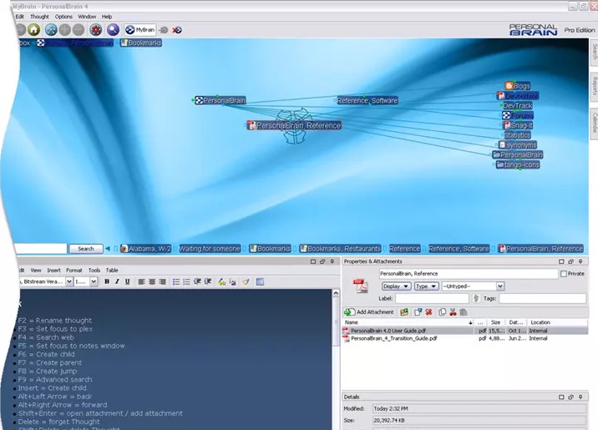Open the Options menu
598x430 pixels.
point(64,17)
